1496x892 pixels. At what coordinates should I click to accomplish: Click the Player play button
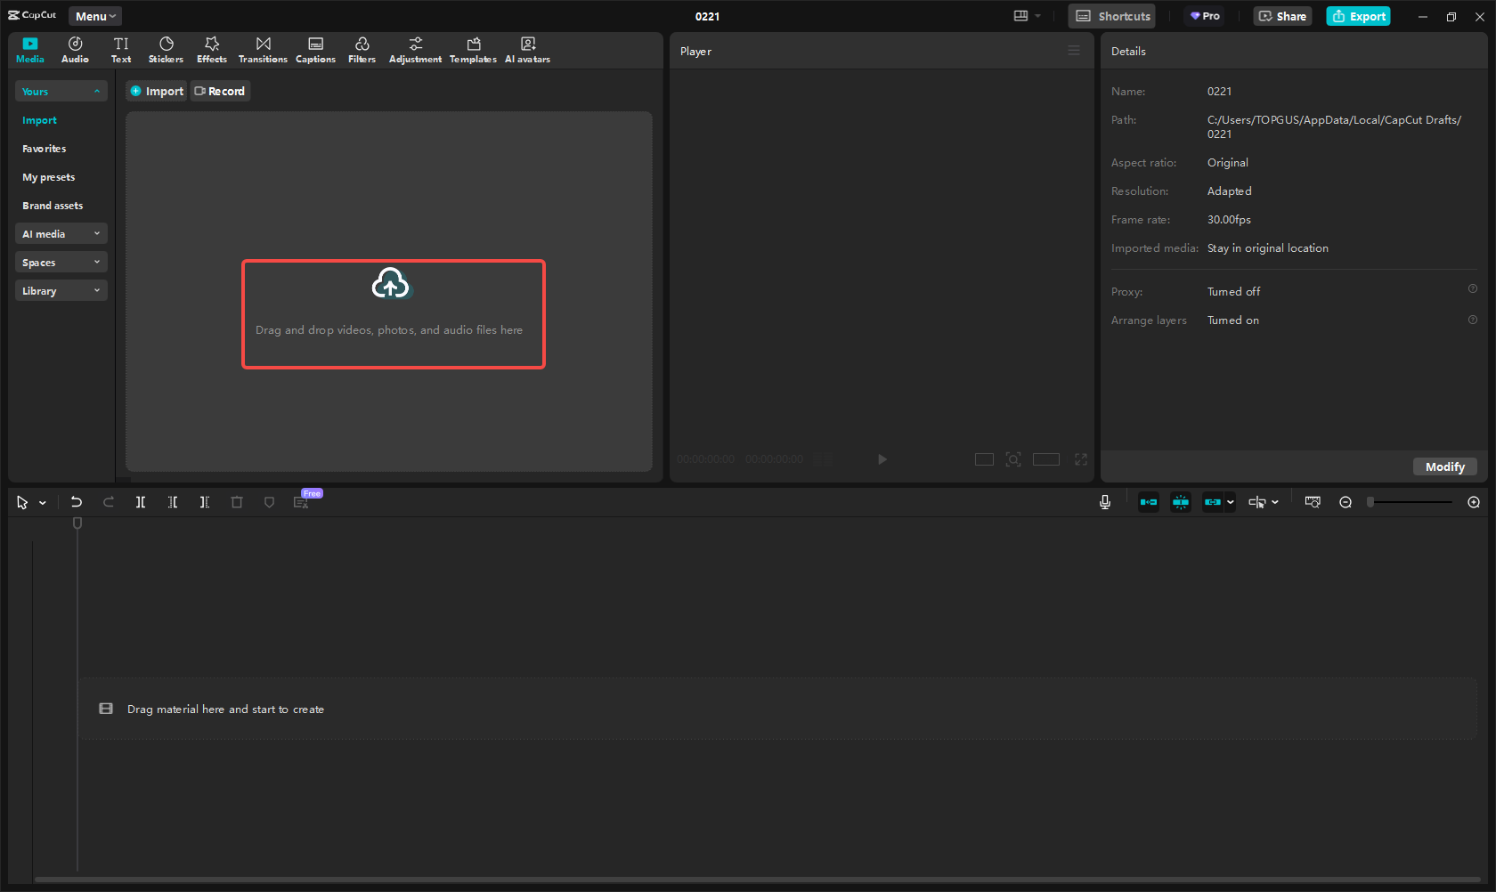[882, 459]
